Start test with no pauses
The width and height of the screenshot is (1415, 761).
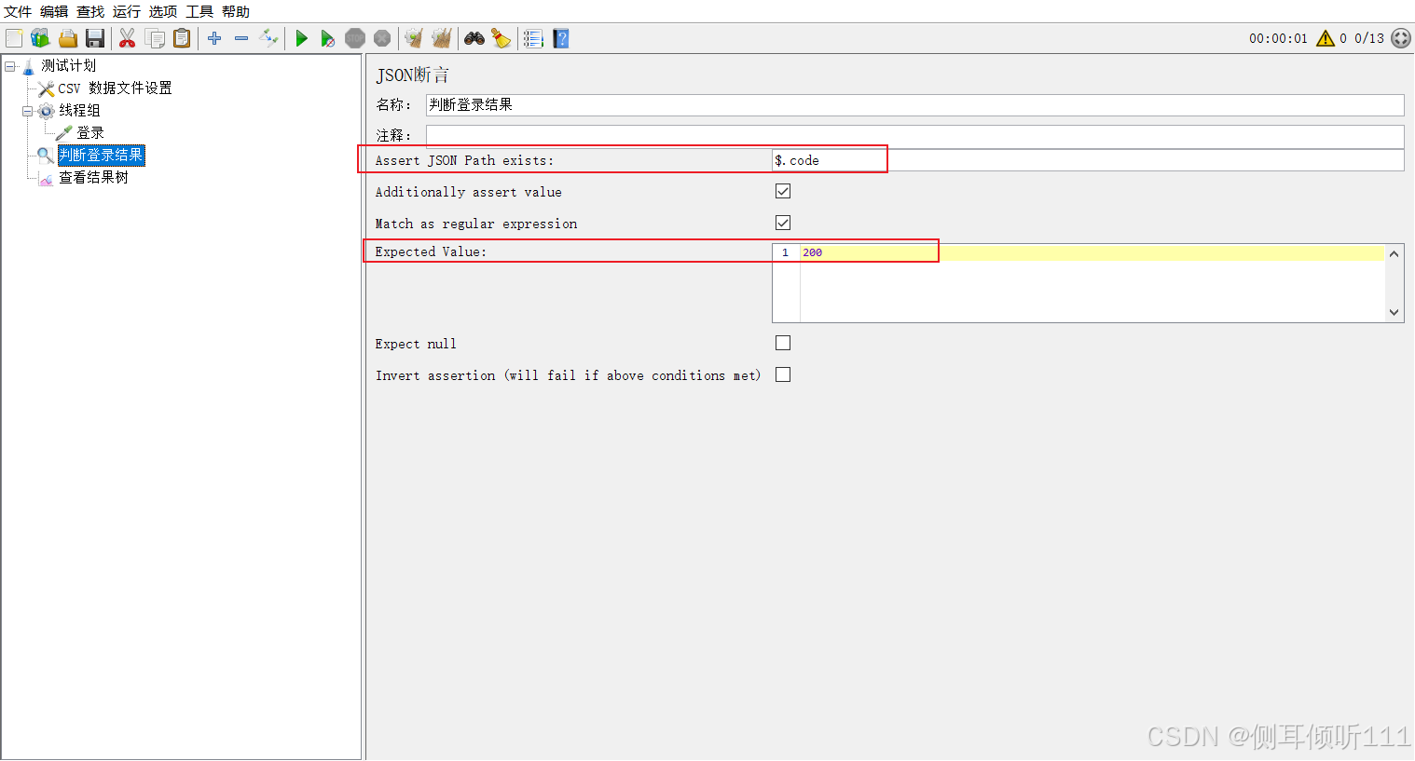(327, 38)
